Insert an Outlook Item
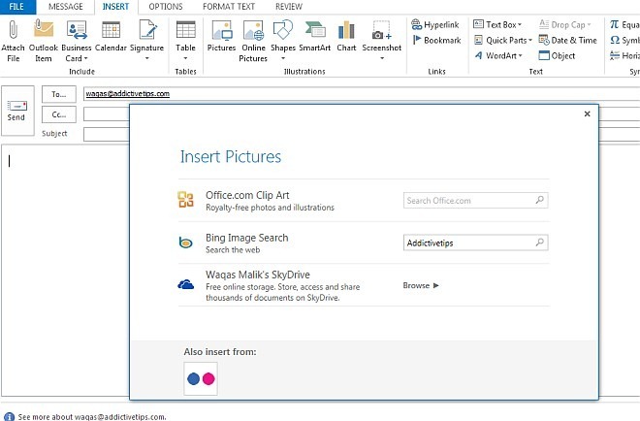 [44, 41]
